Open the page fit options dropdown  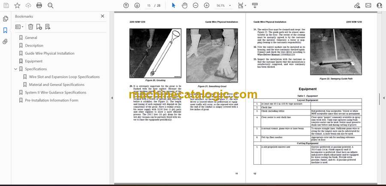pos(242,6)
